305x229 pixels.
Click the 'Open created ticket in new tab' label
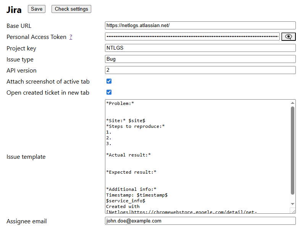48,93
